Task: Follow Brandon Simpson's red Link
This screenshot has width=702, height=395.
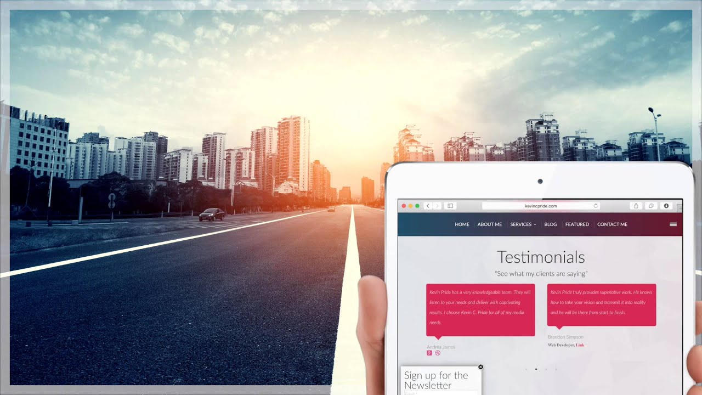Action: (x=580, y=345)
